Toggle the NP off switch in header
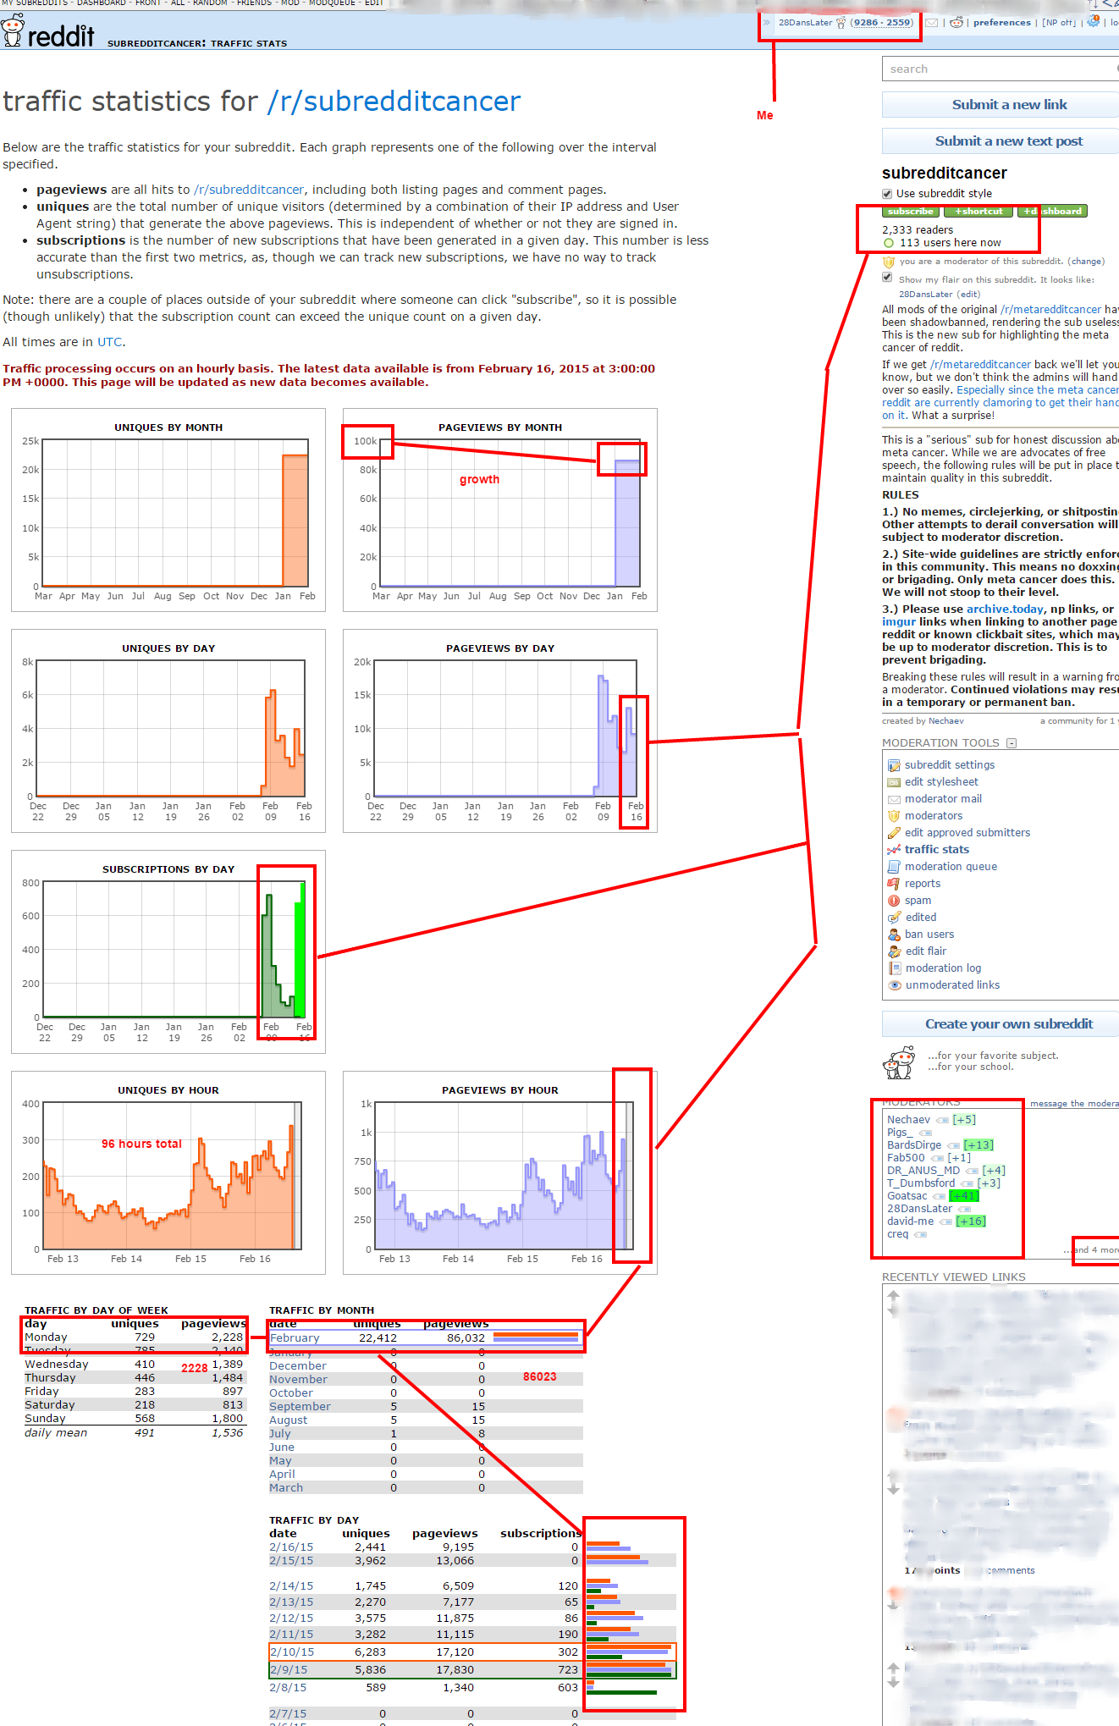Image resolution: width=1119 pixels, height=1726 pixels. [1060, 23]
